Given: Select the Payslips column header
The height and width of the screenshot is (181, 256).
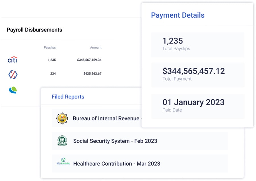Looking at the screenshot, I should point(50,48).
